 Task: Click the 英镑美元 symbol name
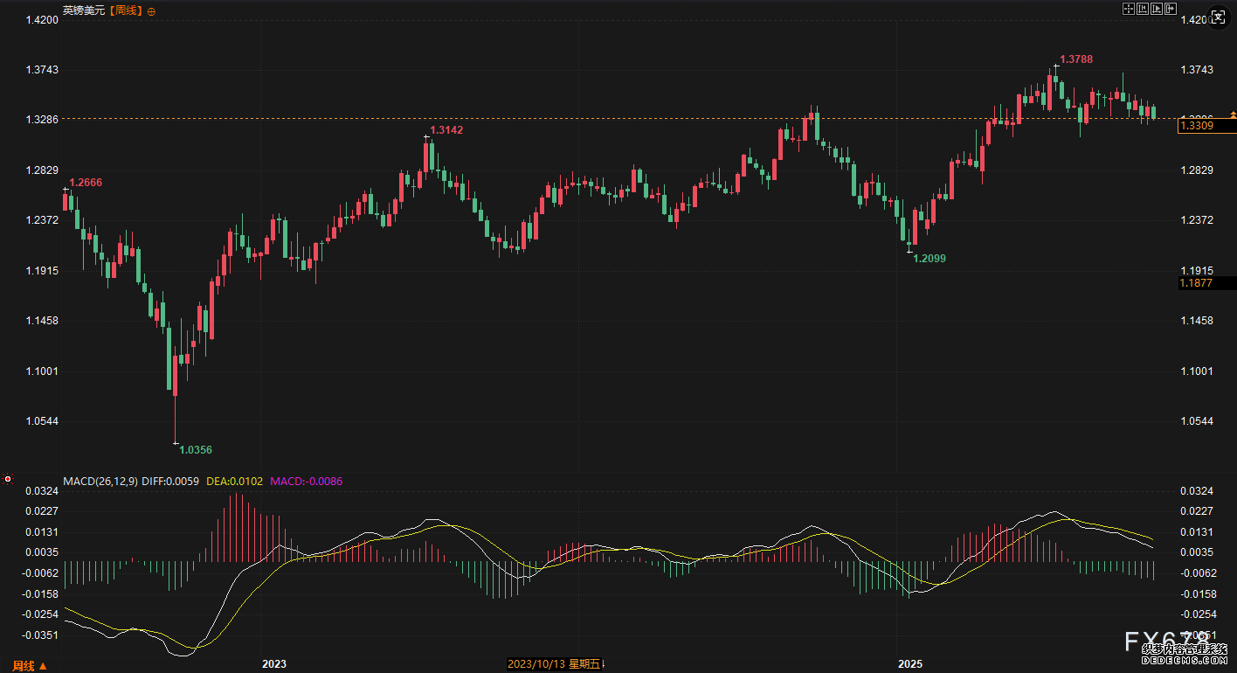84,11
